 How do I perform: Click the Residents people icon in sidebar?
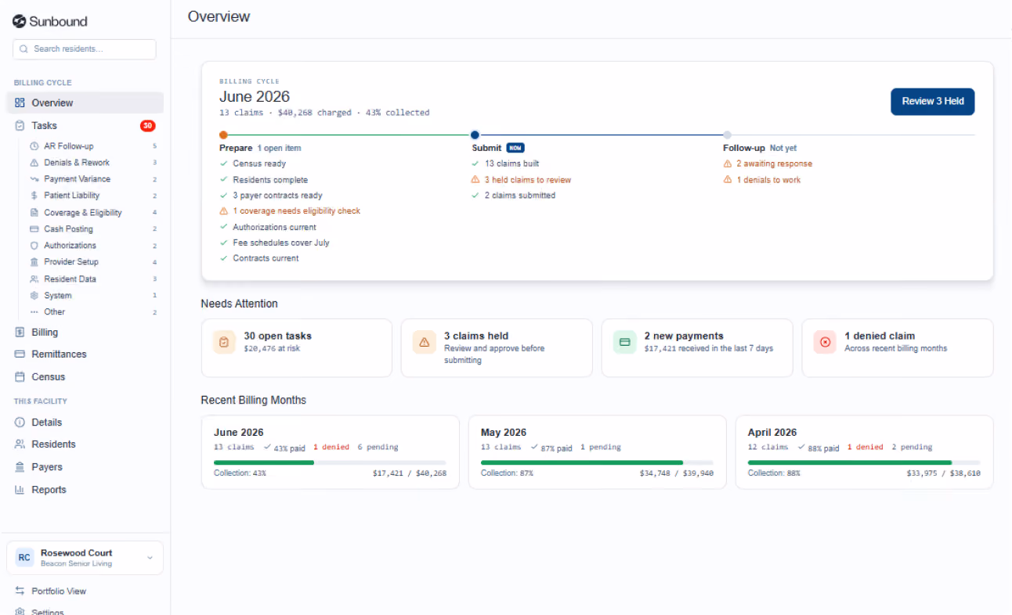(x=20, y=444)
